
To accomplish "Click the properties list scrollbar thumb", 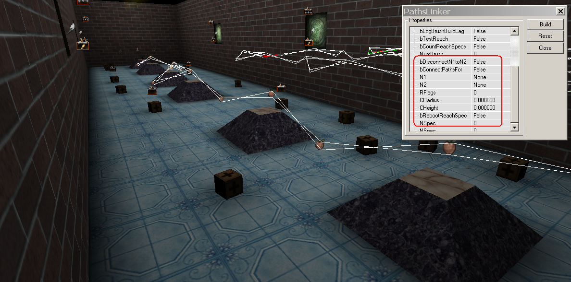I will click(515, 94).
